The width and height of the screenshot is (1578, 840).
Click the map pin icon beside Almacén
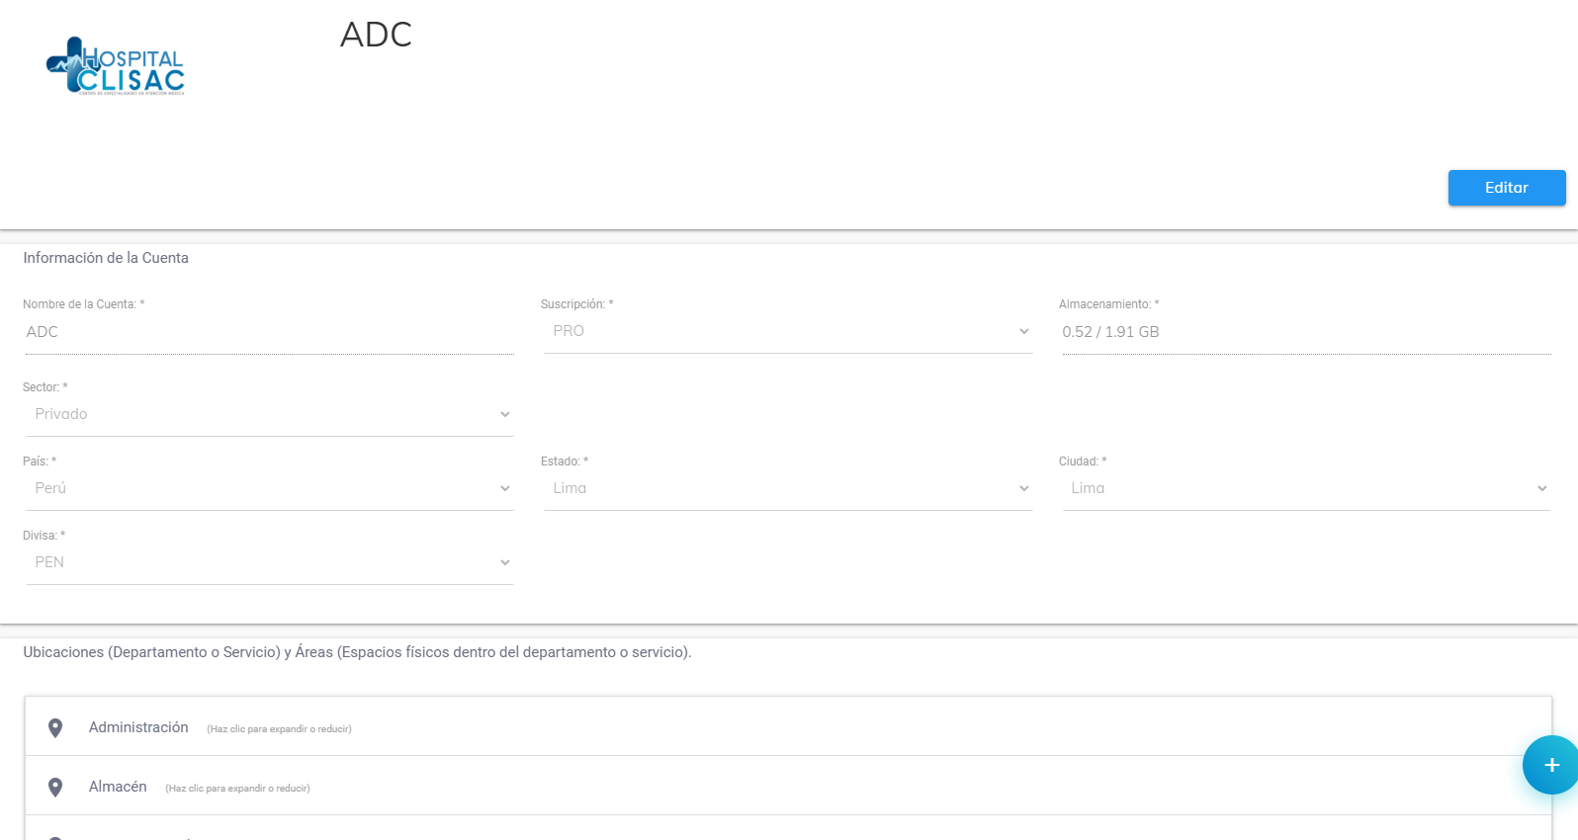tap(55, 788)
